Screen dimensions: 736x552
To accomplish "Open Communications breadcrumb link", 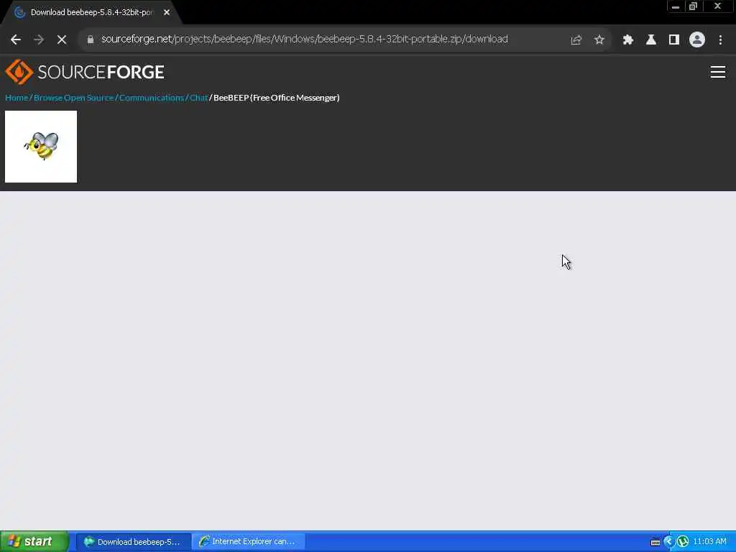I will 151,98.
